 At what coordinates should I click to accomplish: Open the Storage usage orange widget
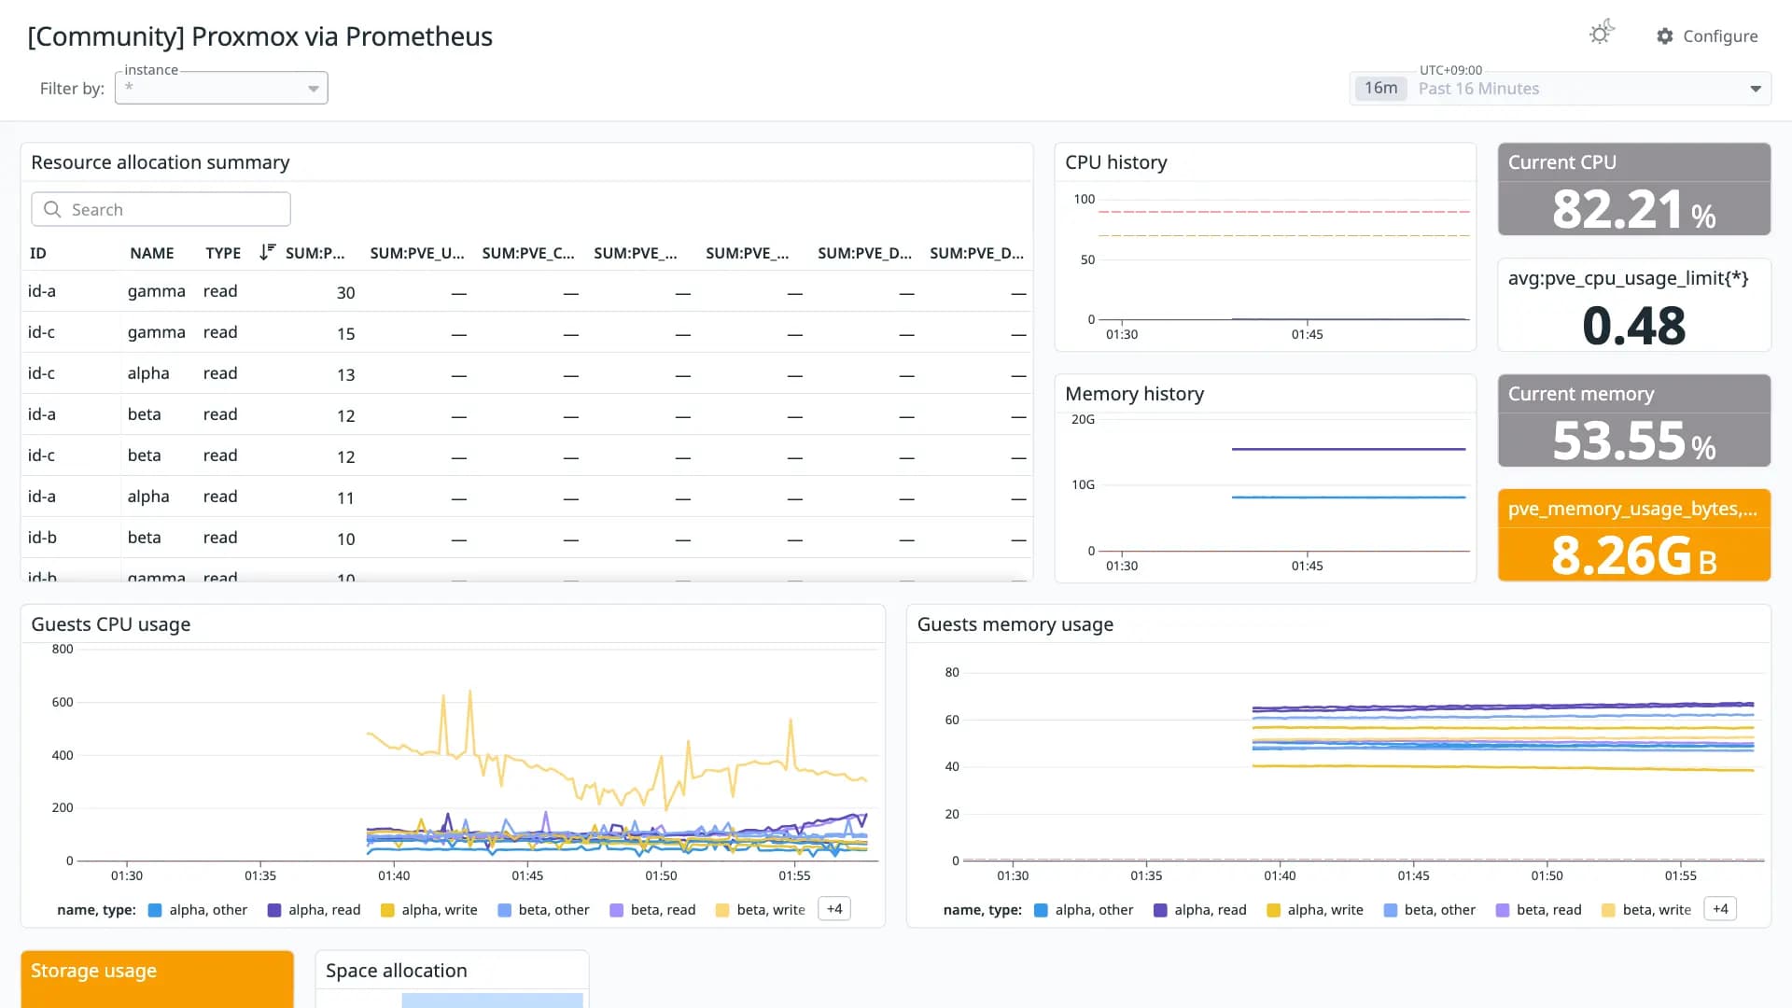(157, 979)
